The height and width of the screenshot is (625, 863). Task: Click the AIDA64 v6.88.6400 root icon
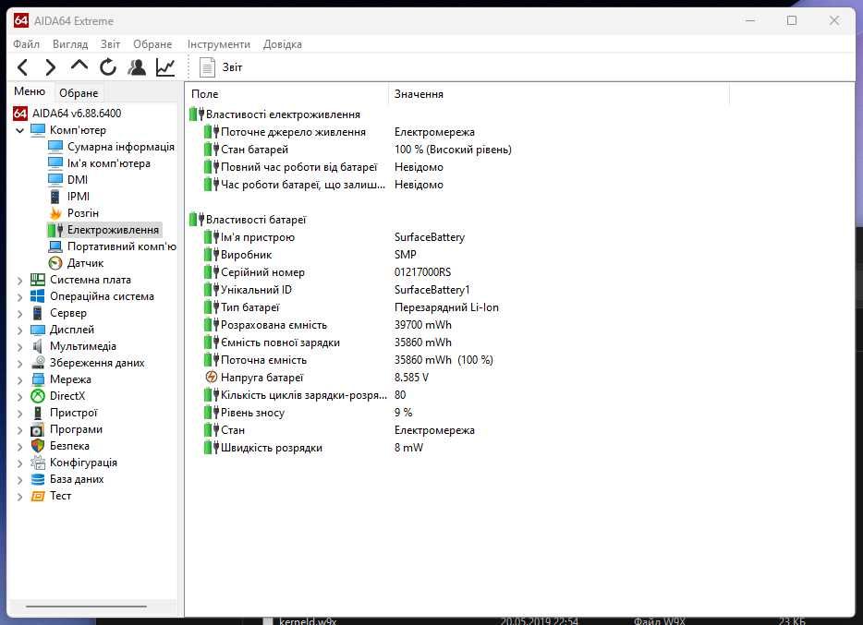coord(20,114)
